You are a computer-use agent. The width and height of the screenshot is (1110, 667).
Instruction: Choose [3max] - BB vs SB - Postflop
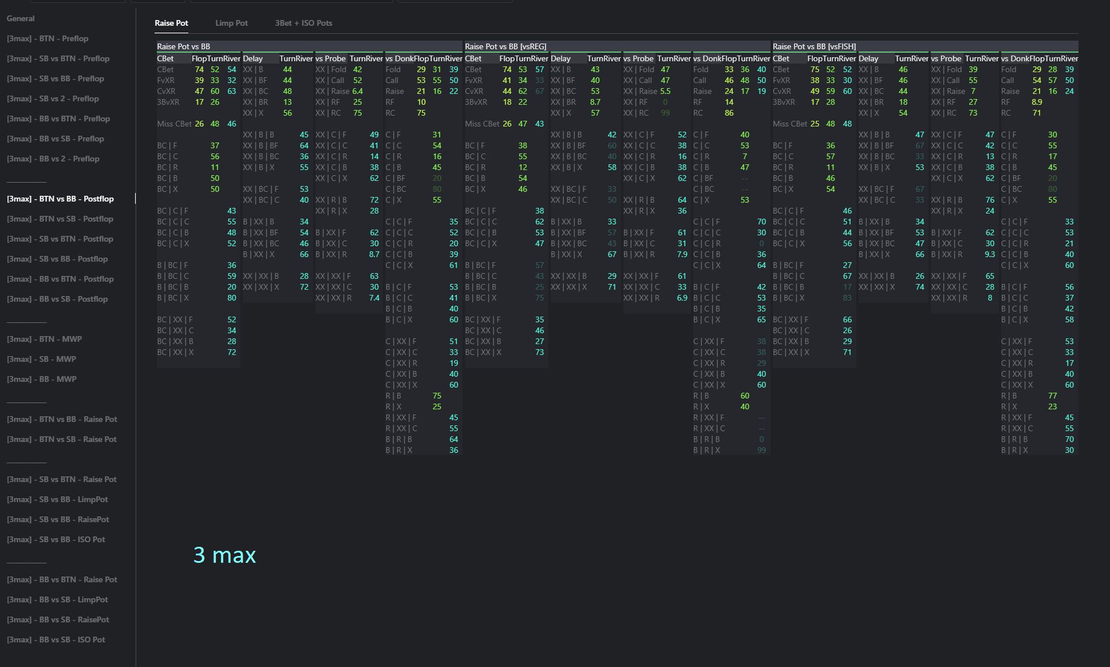(57, 299)
